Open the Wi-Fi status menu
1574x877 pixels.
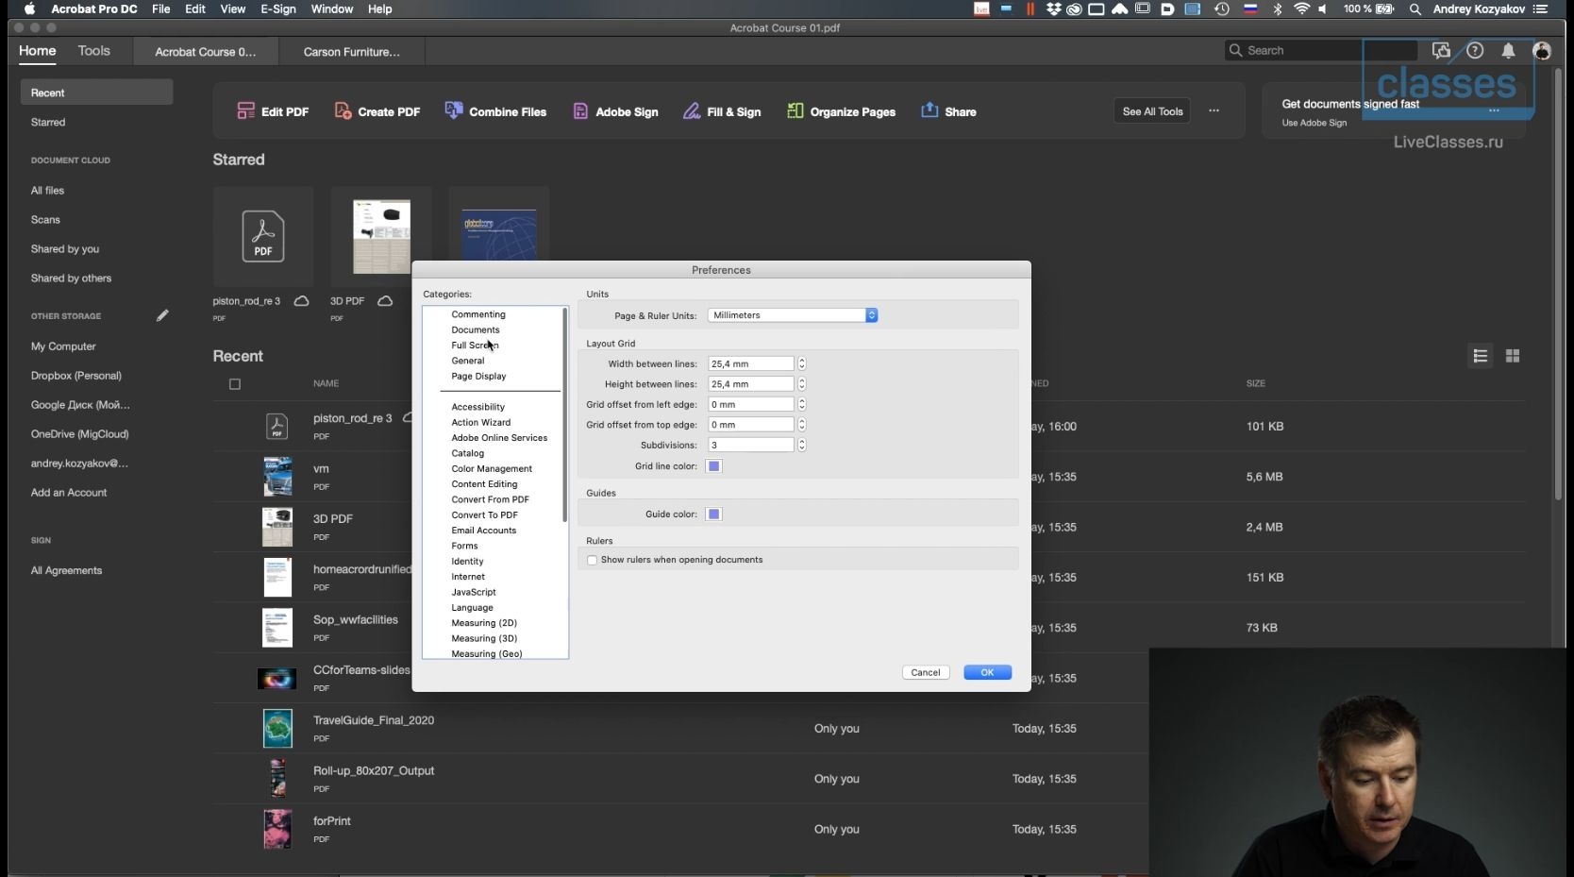[x=1301, y=9]
